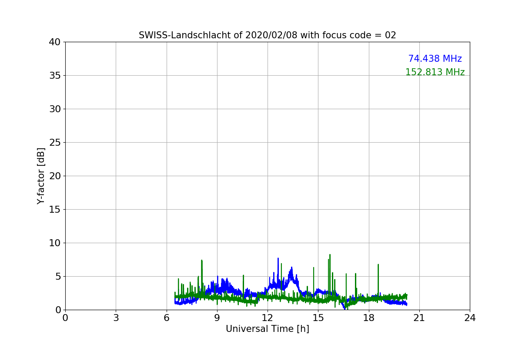Click the plot title SWISS-Landschlacht of 2020/02/08
The height and width of the screenshot is (348, 522).
[267, 35]
